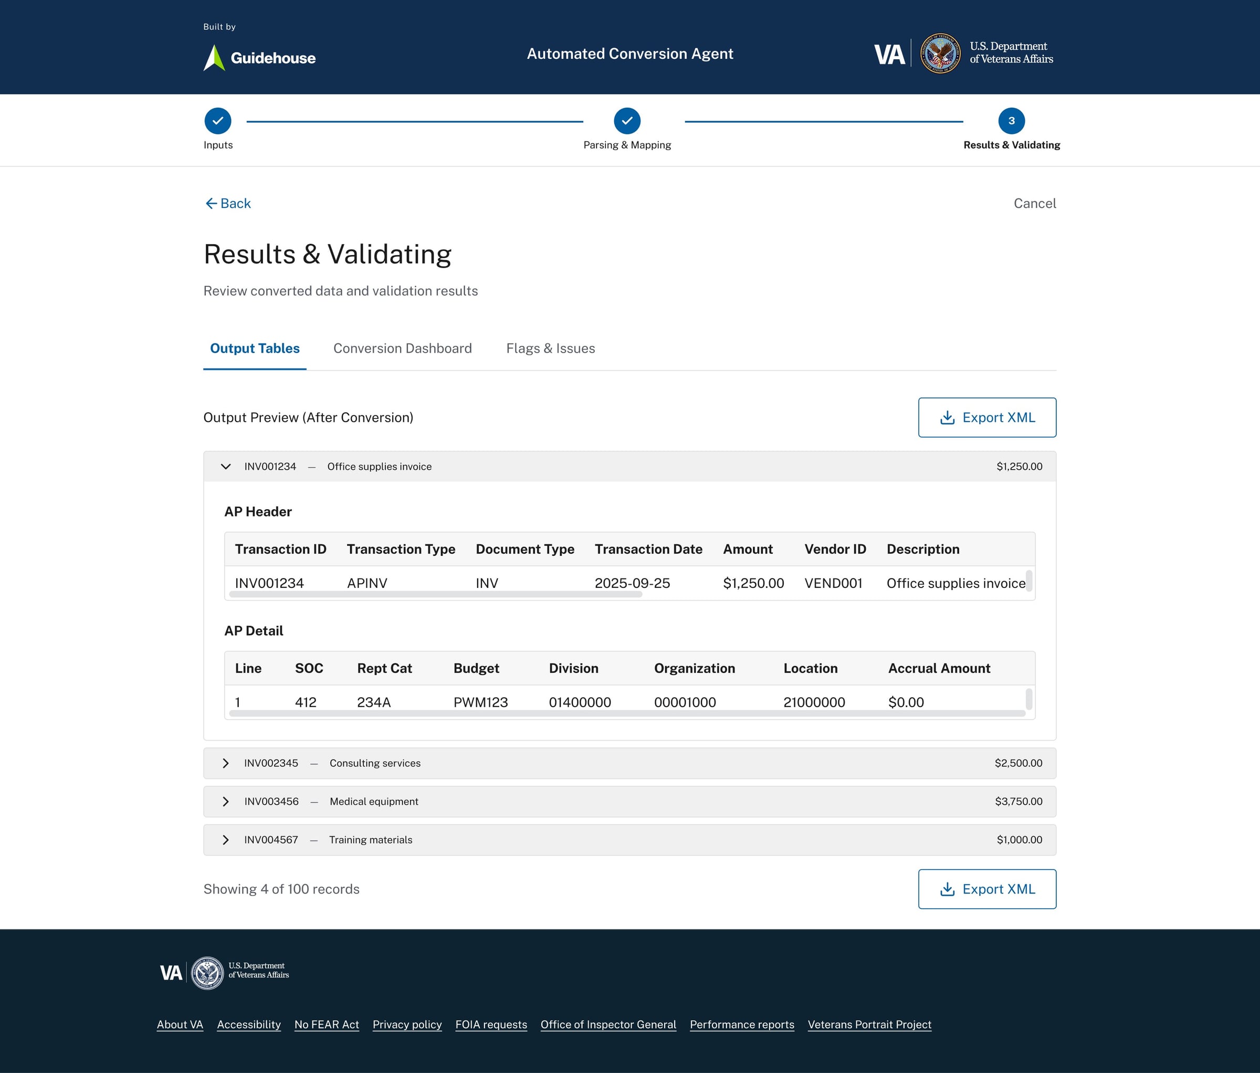Image resolution: width=1260 pixels, height=1073 pixels.
Task: Click the step 3 circle indicator
Action: [x=1011, y=120]
